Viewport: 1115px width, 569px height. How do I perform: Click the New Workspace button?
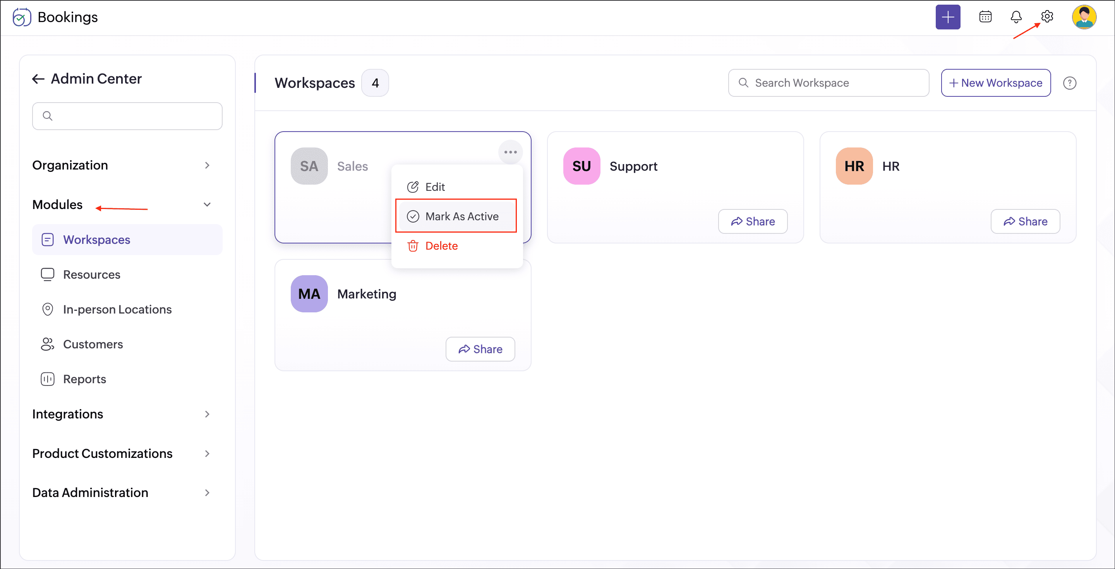click(995, 83)
